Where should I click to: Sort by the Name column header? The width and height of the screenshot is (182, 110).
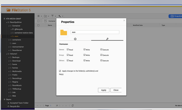coord(50,25)
